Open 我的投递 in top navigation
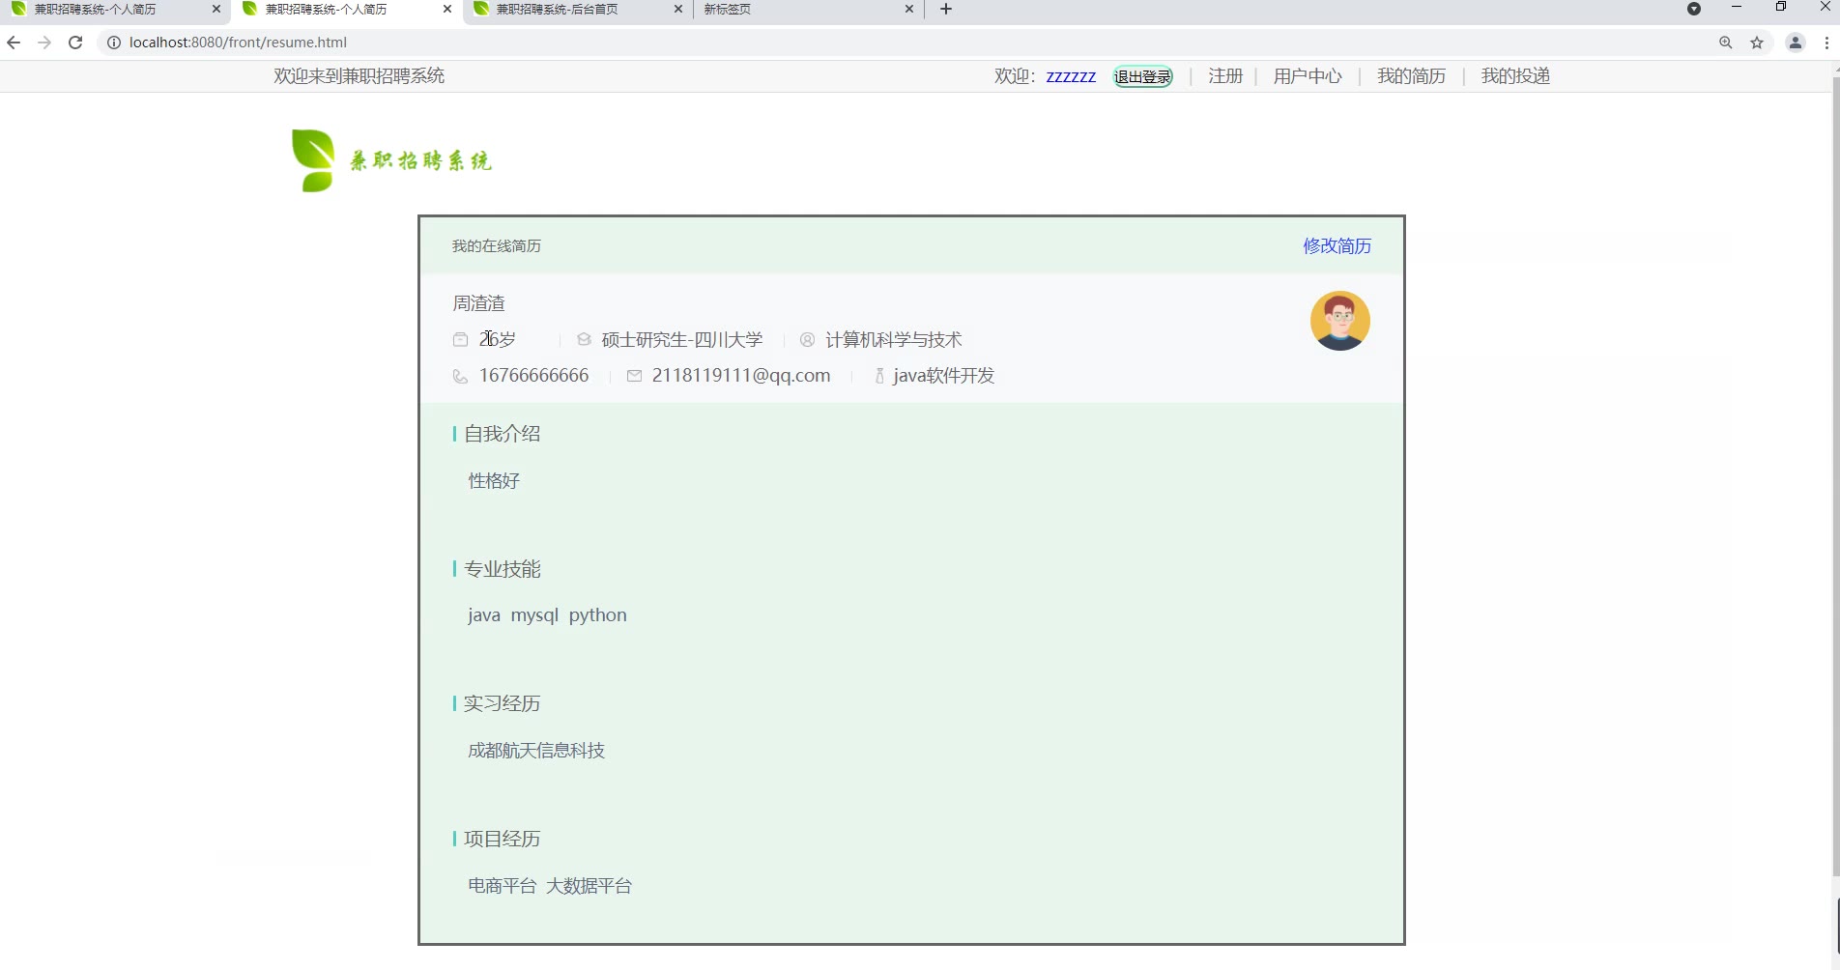 tap(1515, 76)
